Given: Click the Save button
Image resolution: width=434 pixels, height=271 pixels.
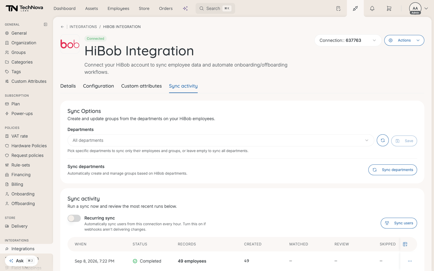Looking at the screenshot, I should coord(404,141).
